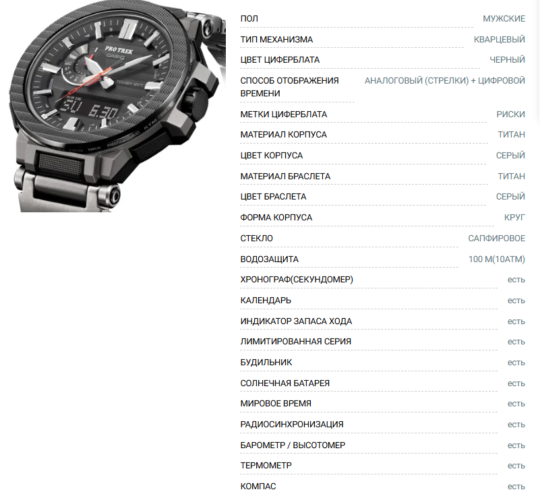
Task: Select the РИСКИ dial marks value
Action: tap(511, 115)
